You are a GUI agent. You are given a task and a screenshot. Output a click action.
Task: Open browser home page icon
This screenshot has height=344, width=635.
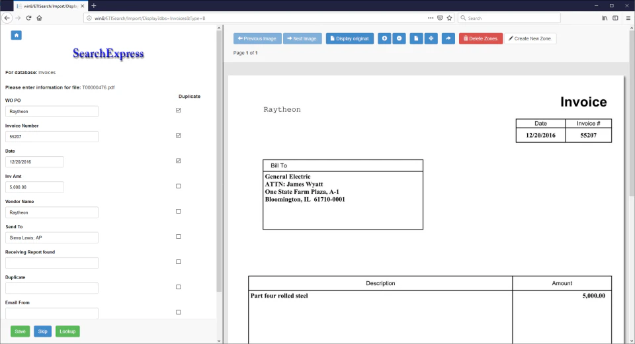click(39, 18)
